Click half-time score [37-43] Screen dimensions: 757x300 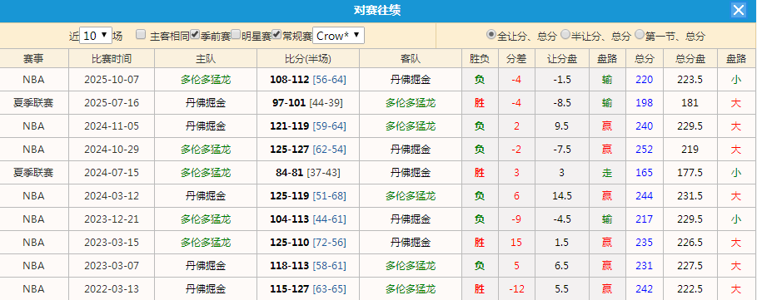[x=323, y=172]
